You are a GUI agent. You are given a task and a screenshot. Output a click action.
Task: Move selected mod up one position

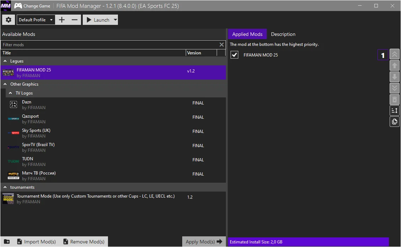point(394,65)
